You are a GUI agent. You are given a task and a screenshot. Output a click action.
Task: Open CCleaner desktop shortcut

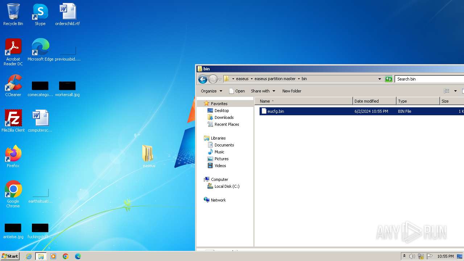(x=13, y=86)
